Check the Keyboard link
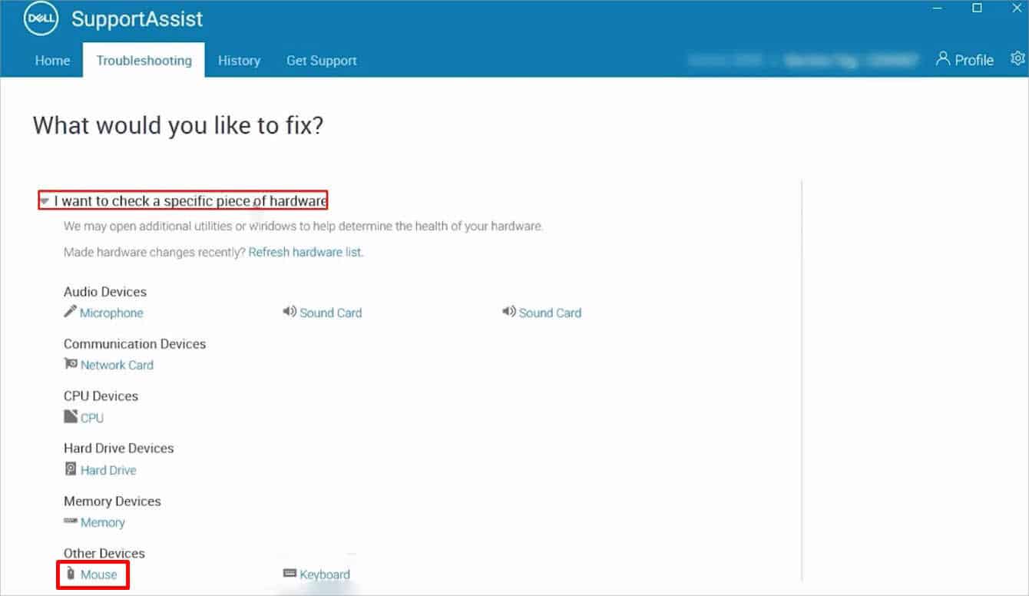The height and width of the screenshot is (596, 1029). (x=325, y=574)
